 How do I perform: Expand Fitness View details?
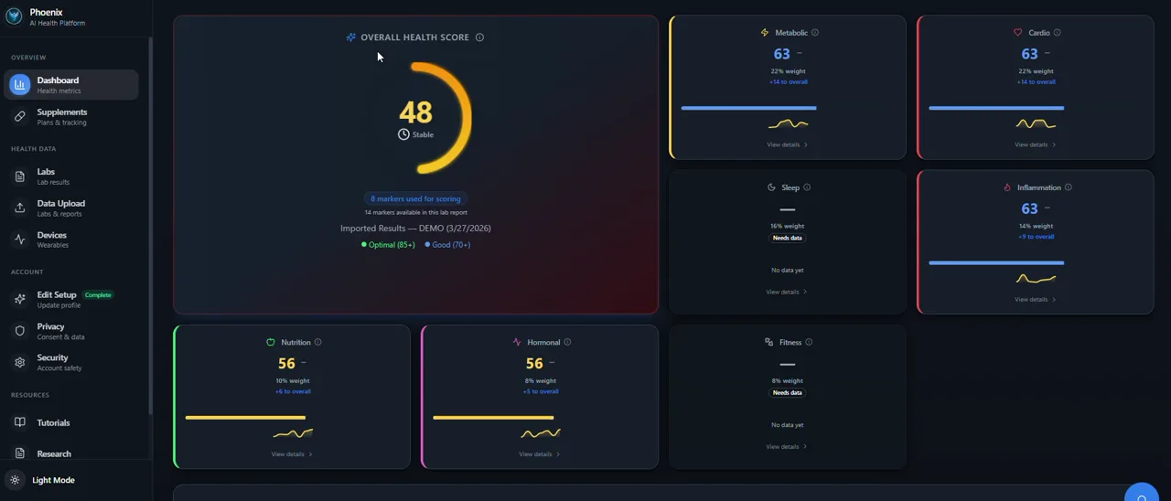(787, 447)
